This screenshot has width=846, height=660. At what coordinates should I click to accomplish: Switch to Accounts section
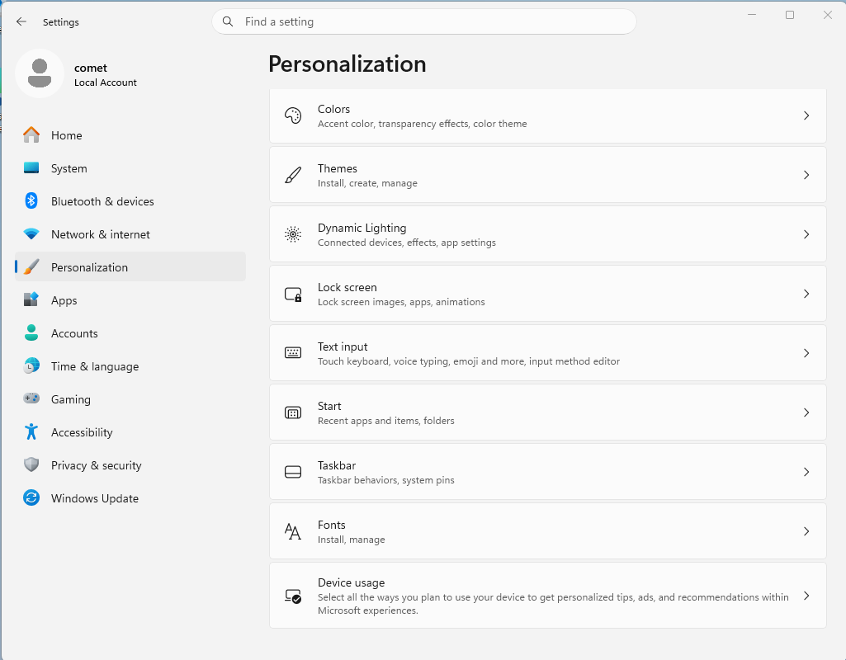130,332
